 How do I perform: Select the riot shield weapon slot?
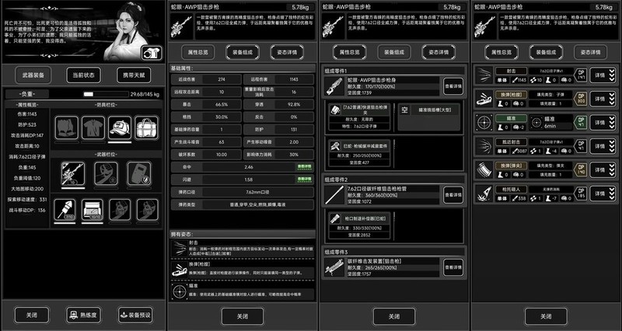139,173
